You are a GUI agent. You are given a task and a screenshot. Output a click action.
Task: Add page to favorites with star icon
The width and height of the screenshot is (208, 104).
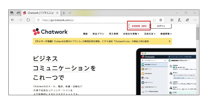click(161, 20)
